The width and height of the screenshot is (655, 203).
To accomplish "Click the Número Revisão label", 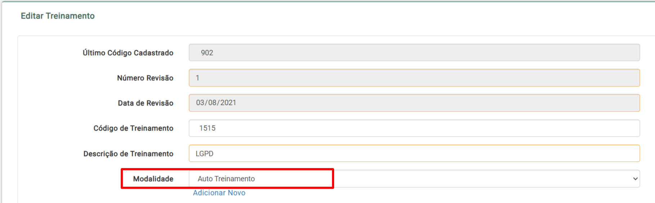I will [x=145, y=78].
